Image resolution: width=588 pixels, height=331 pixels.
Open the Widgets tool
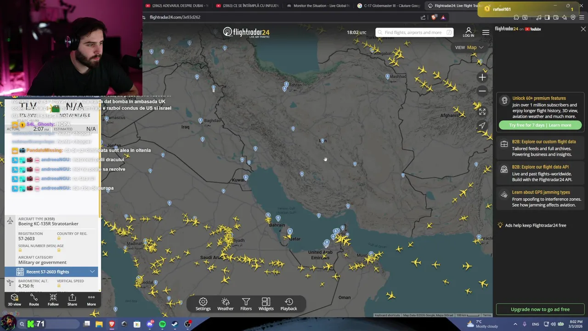pyautogui.click(x=266, y=304)
